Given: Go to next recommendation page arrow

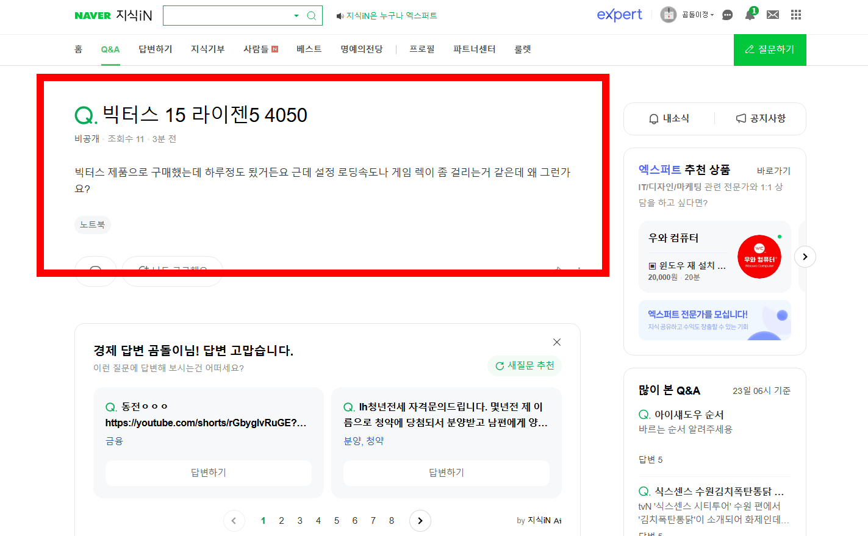Looking at the screenshot, I should pos(420,521).
